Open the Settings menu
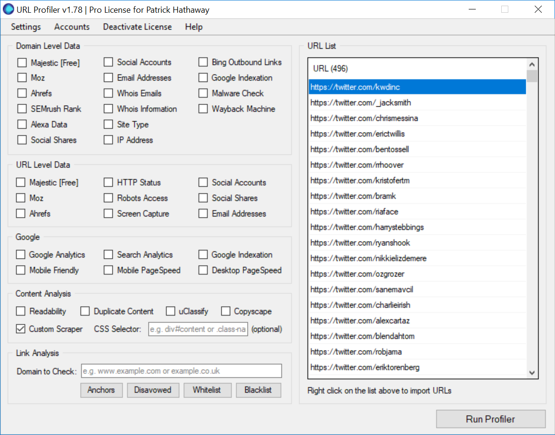555x435 pixels. pyautogui.click(x=25, y=27)
